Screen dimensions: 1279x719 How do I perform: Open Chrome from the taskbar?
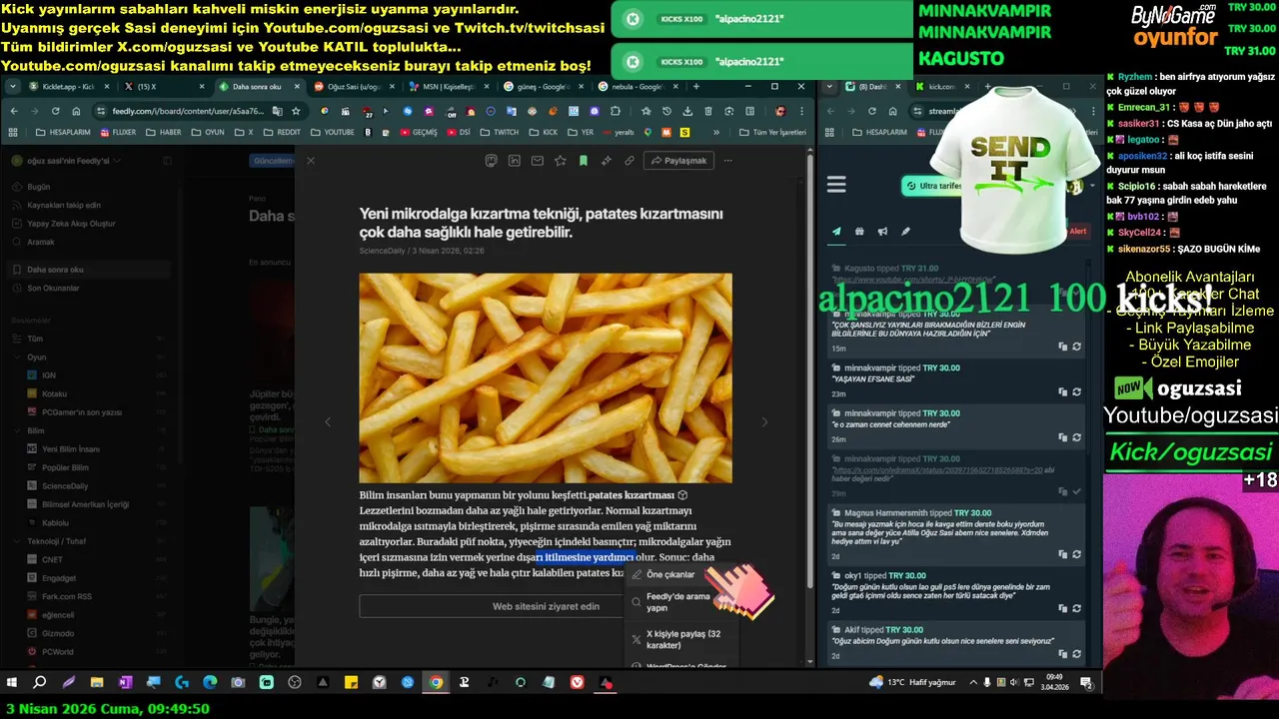click(436, 682)
